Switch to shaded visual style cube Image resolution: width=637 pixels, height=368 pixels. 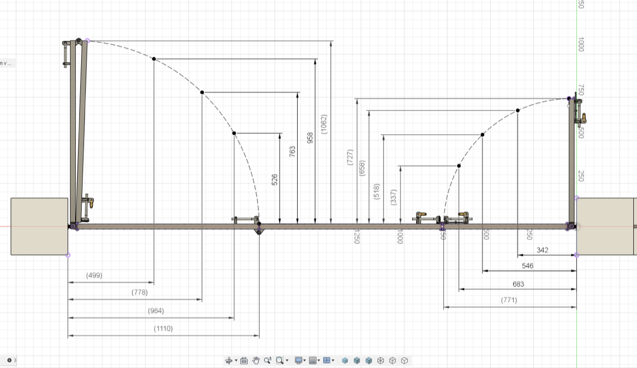[345, 361]
